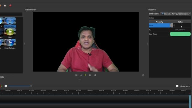This screenshot has height=108, width=192.
Task: Click the Value column header
Action: click(x=180, y=22)
